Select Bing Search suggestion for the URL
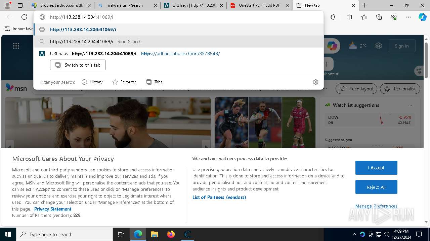This screenshot has width=430, height=241. tap(178, 42)
